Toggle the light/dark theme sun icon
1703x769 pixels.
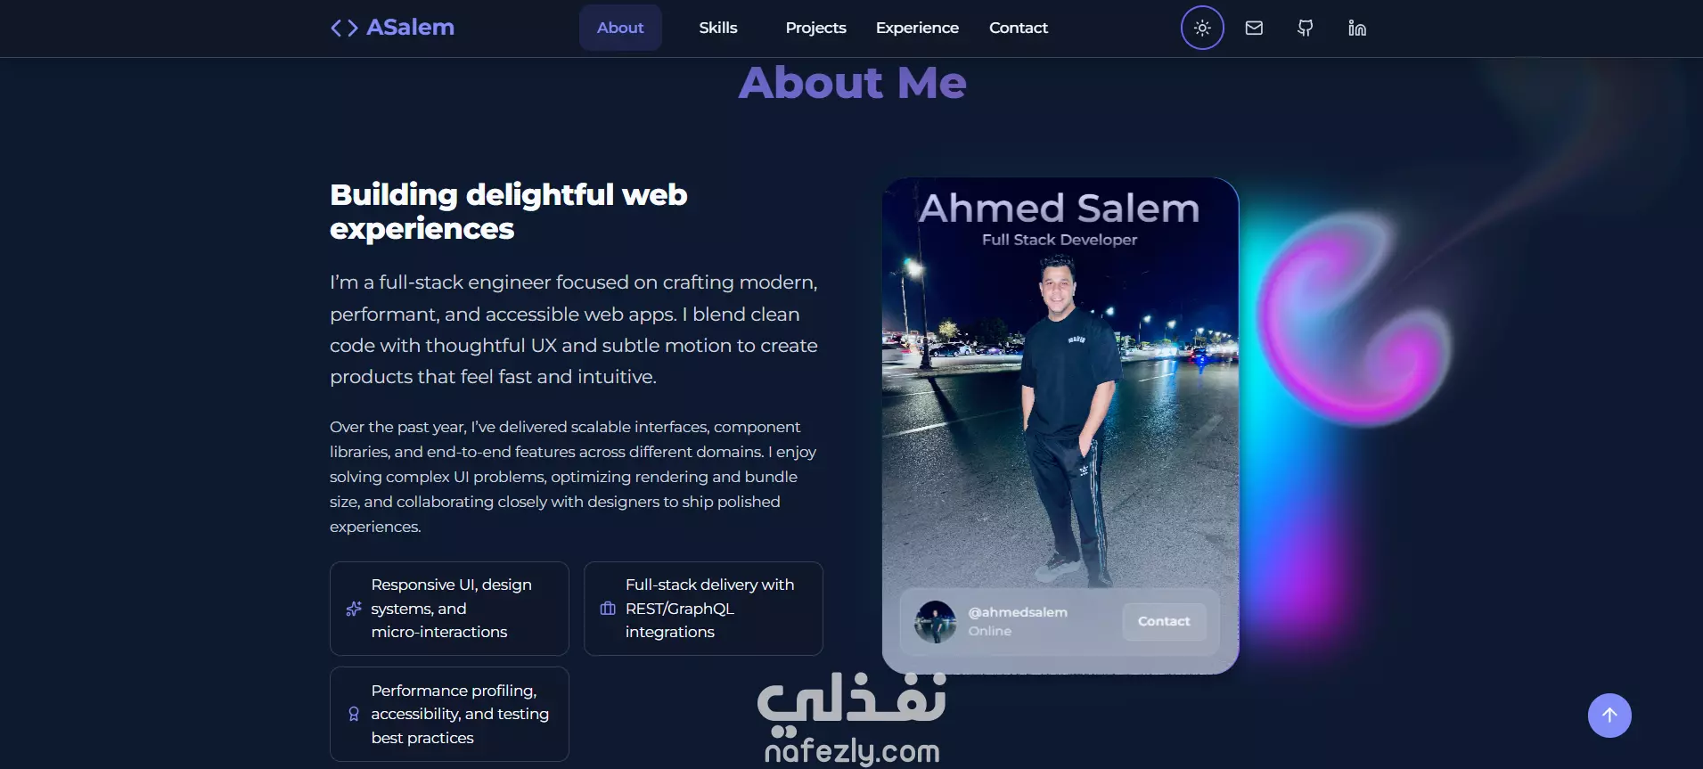coord(1202,28)
